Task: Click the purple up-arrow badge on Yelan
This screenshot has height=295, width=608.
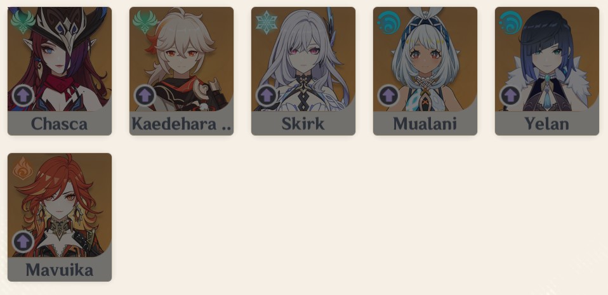Action: pyautogui.click(x=510, y=95)
